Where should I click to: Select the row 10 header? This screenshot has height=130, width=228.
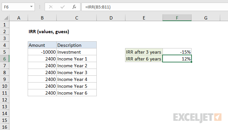click(x=5, y=86)
